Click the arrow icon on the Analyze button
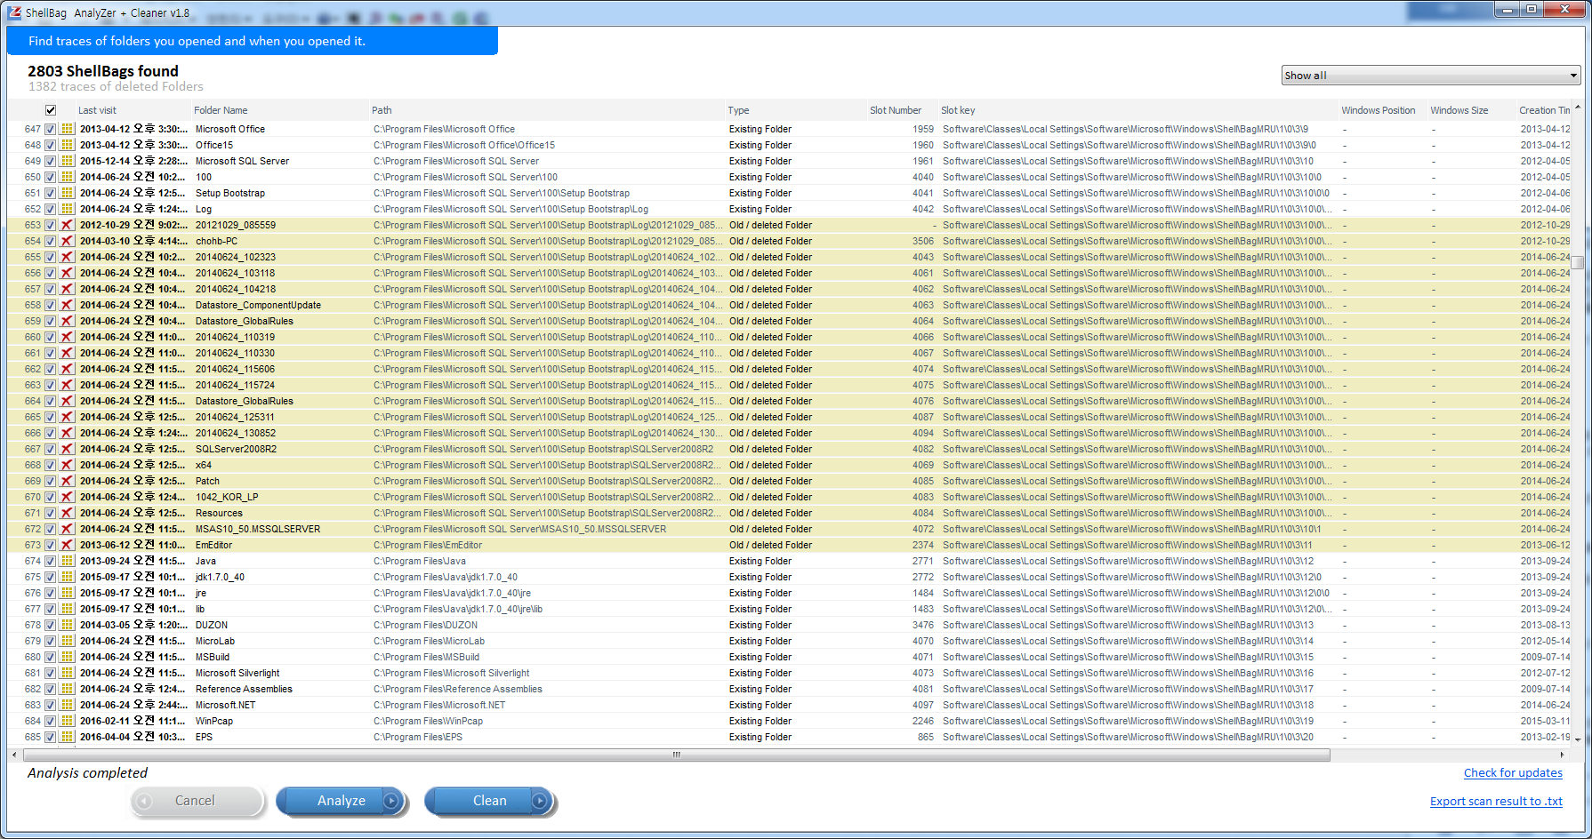Screen dimensions: 1592x839 (x=392, y=801)
